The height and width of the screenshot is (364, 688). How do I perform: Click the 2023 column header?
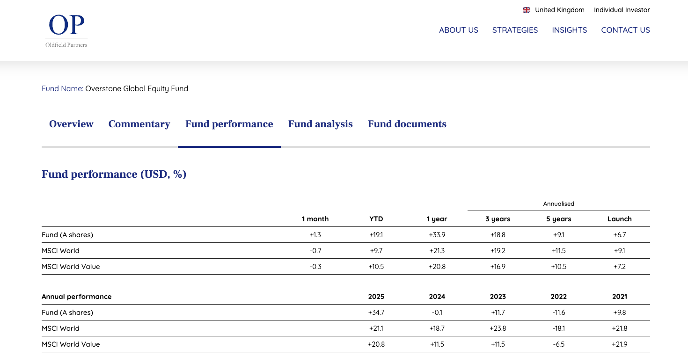pos(498,297)
